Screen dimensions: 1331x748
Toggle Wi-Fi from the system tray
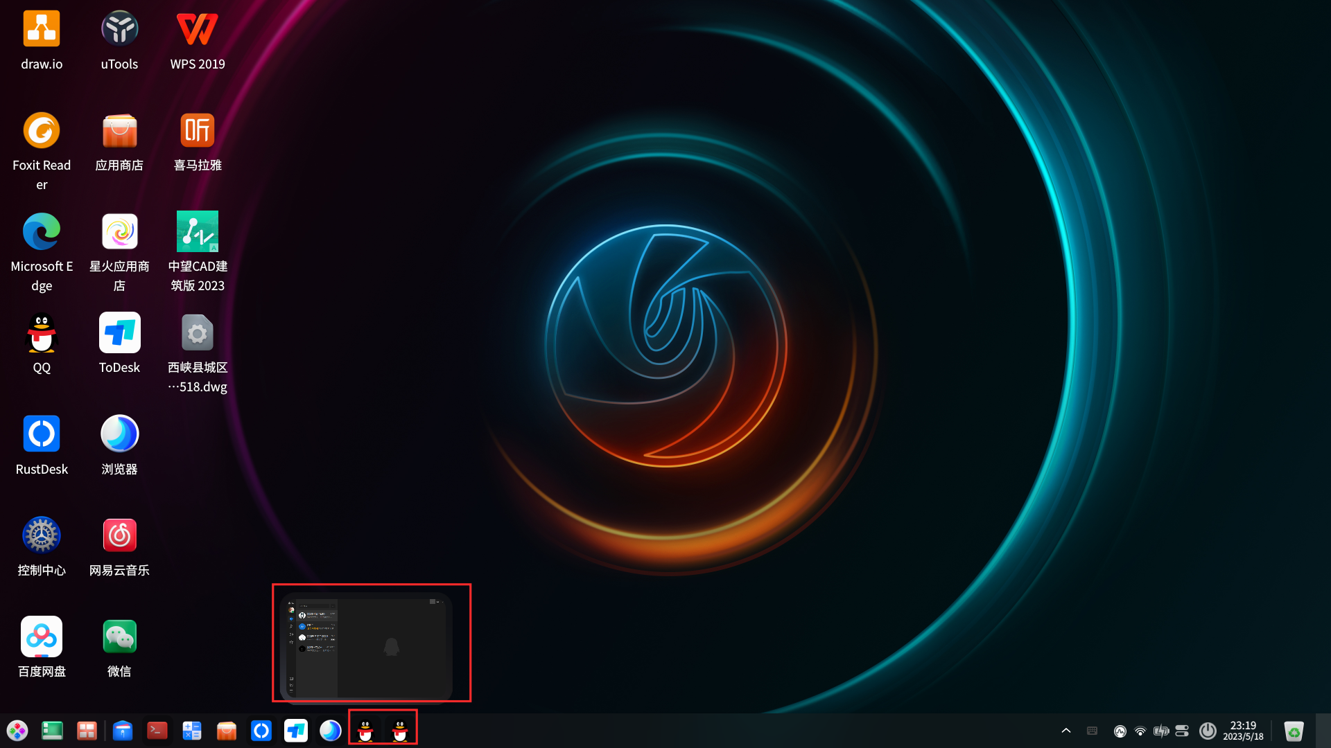tap(1140, 731)
